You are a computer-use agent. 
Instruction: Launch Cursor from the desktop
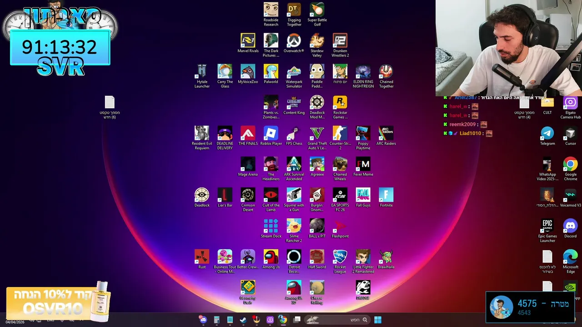tap(571, 136)
